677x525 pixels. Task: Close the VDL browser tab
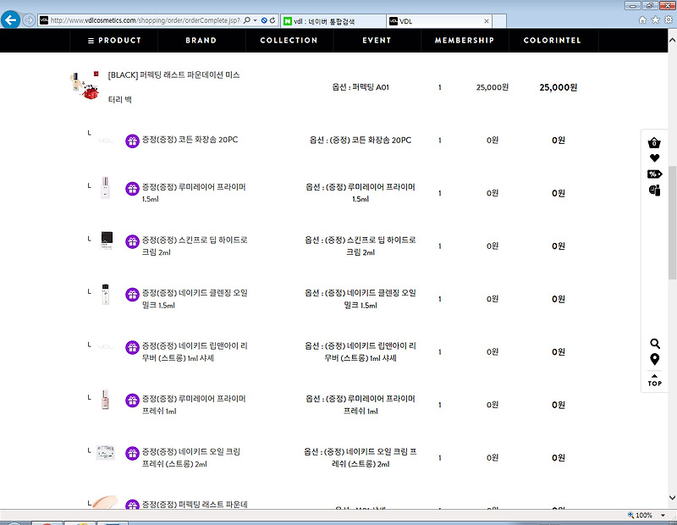pos(487,21)
